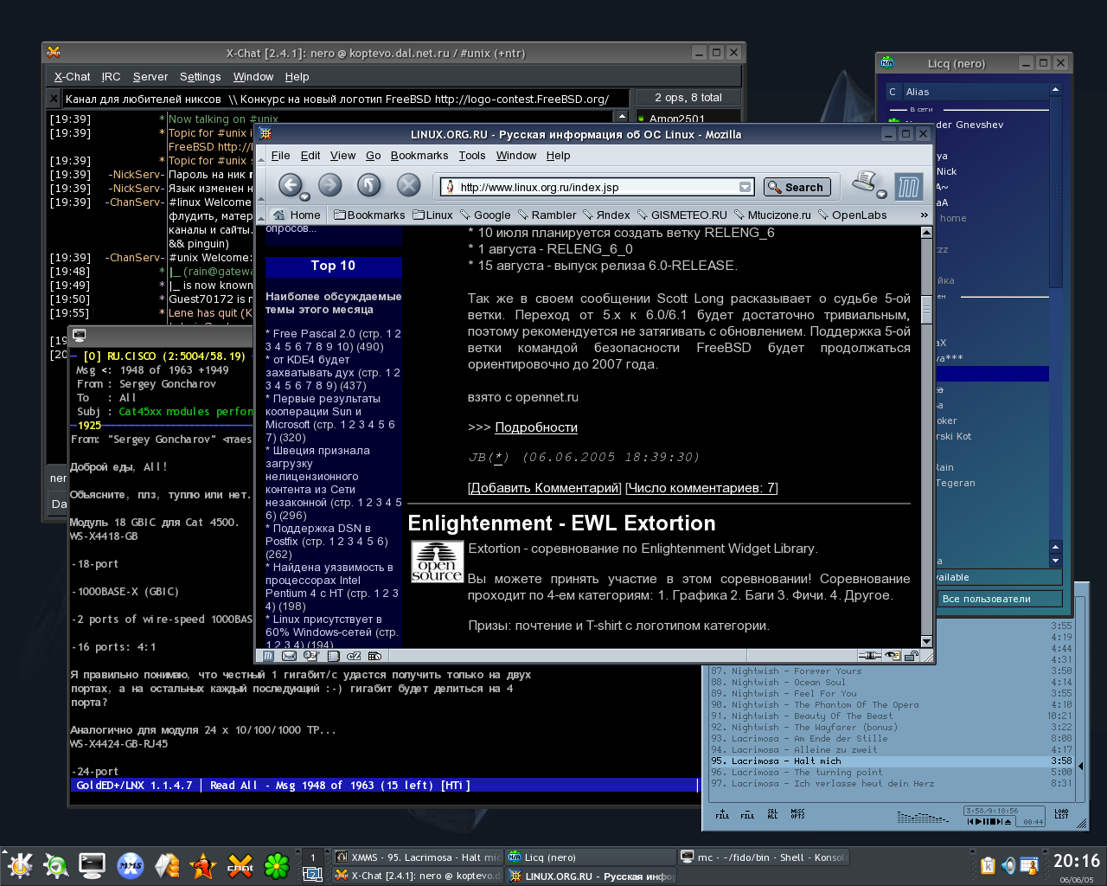Click the Klipper clipboard tray icon
This screenshot has height=886, width=1107.
point(989,865)
